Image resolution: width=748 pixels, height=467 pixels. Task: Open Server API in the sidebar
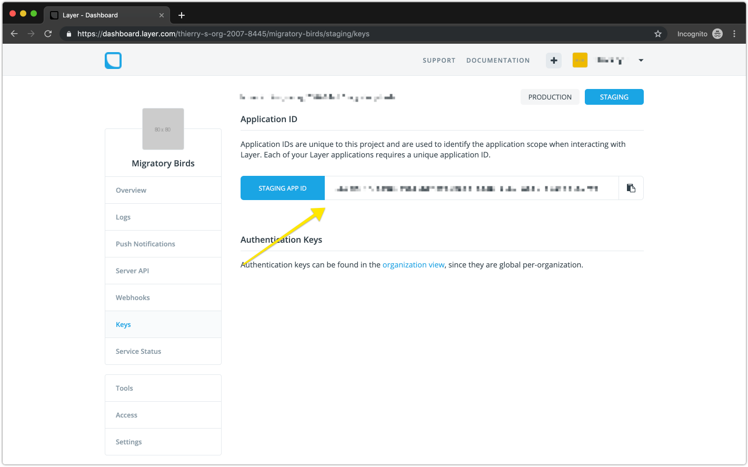[163, 271]
